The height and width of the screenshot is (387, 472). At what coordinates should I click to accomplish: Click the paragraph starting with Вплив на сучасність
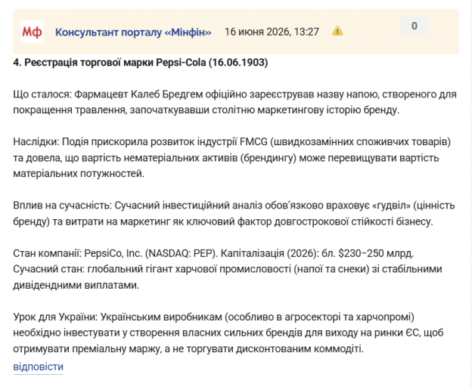click(234, 213)
